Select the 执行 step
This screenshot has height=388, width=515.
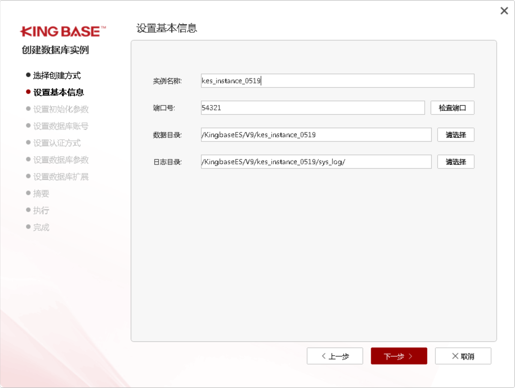38,210
